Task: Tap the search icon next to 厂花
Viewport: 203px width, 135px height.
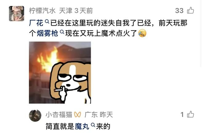Action: (x=47, y=22)
